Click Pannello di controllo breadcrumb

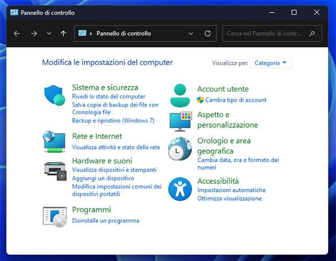pos(124,34)
